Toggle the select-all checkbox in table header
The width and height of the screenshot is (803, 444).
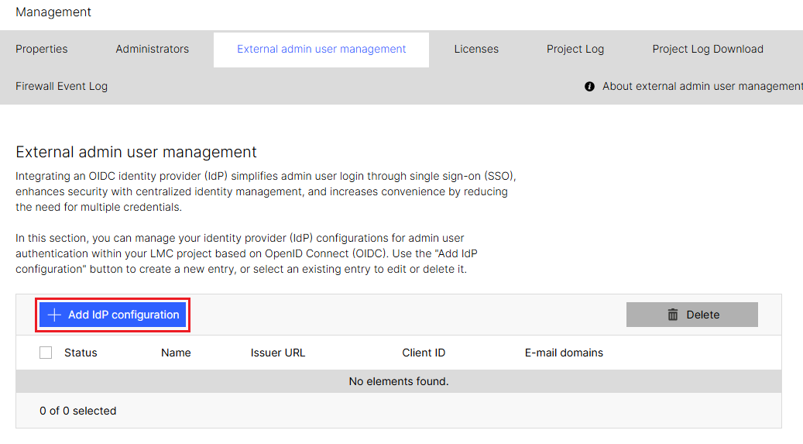point(46,353)
